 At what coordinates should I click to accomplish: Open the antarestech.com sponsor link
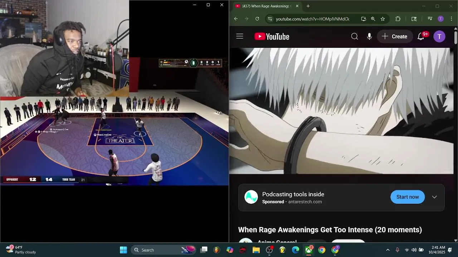pyautogui.click(x=305, y=202)
